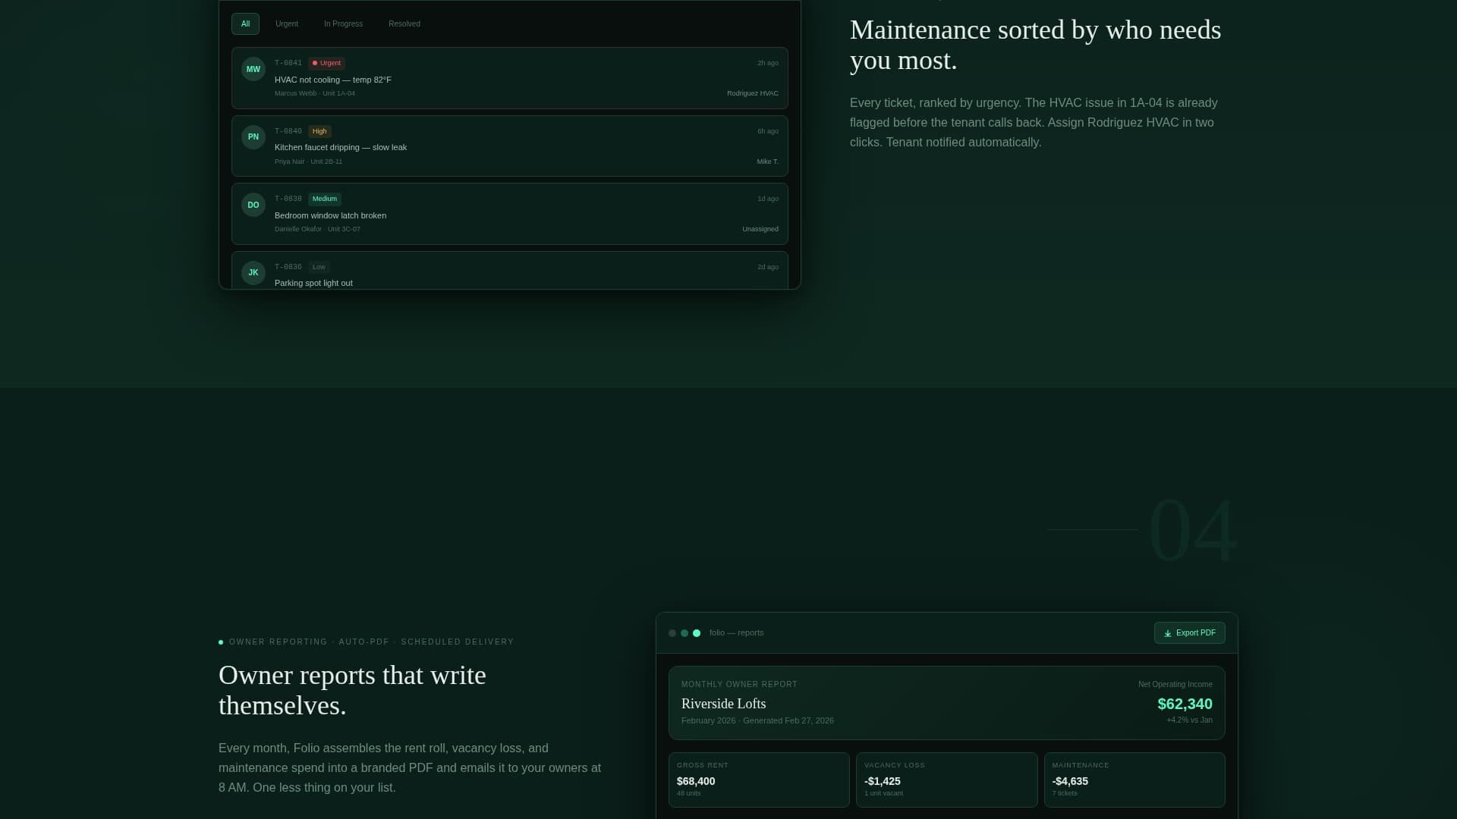Click the Unassigned label on window latch ticket

tap(760, 229)
